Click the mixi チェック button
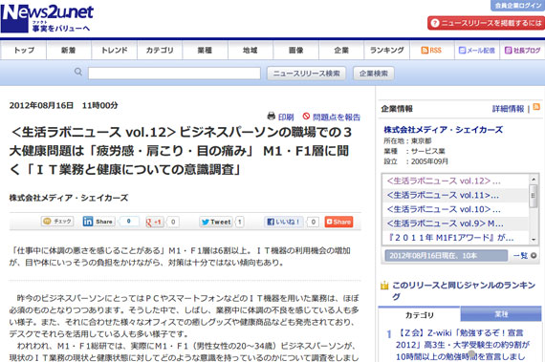545x362 pixels. 57,221
